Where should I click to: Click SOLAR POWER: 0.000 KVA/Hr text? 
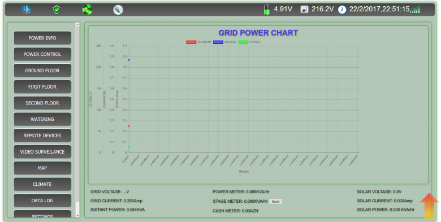pos(386,210)
